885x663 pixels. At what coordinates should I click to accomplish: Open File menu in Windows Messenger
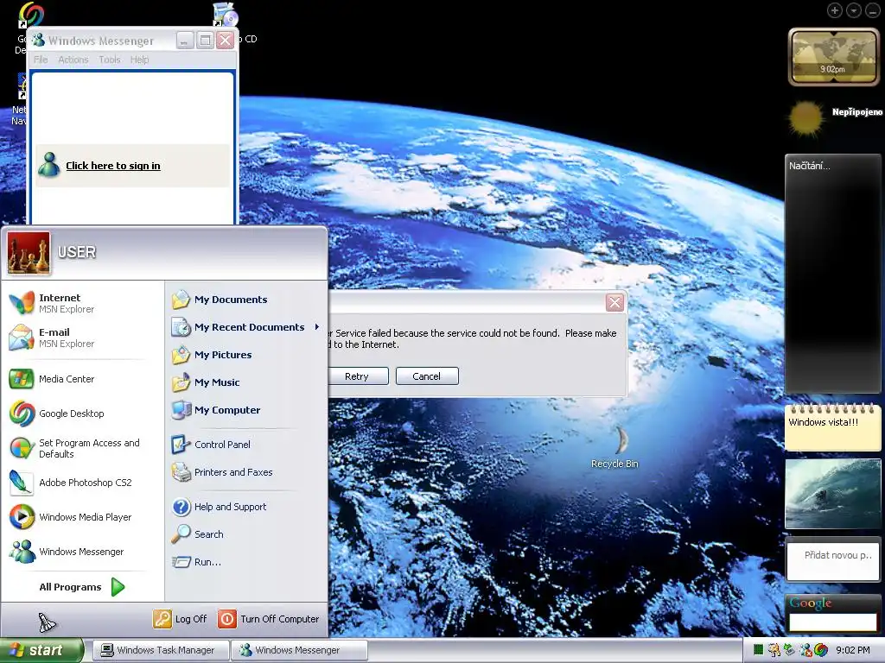(41, 60)
